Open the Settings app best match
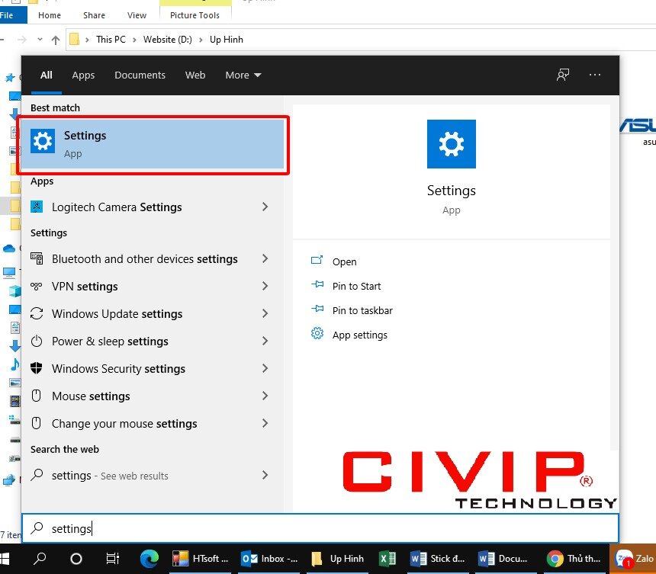The height and width of the screenshot is (574, 656). coord(153,145)
